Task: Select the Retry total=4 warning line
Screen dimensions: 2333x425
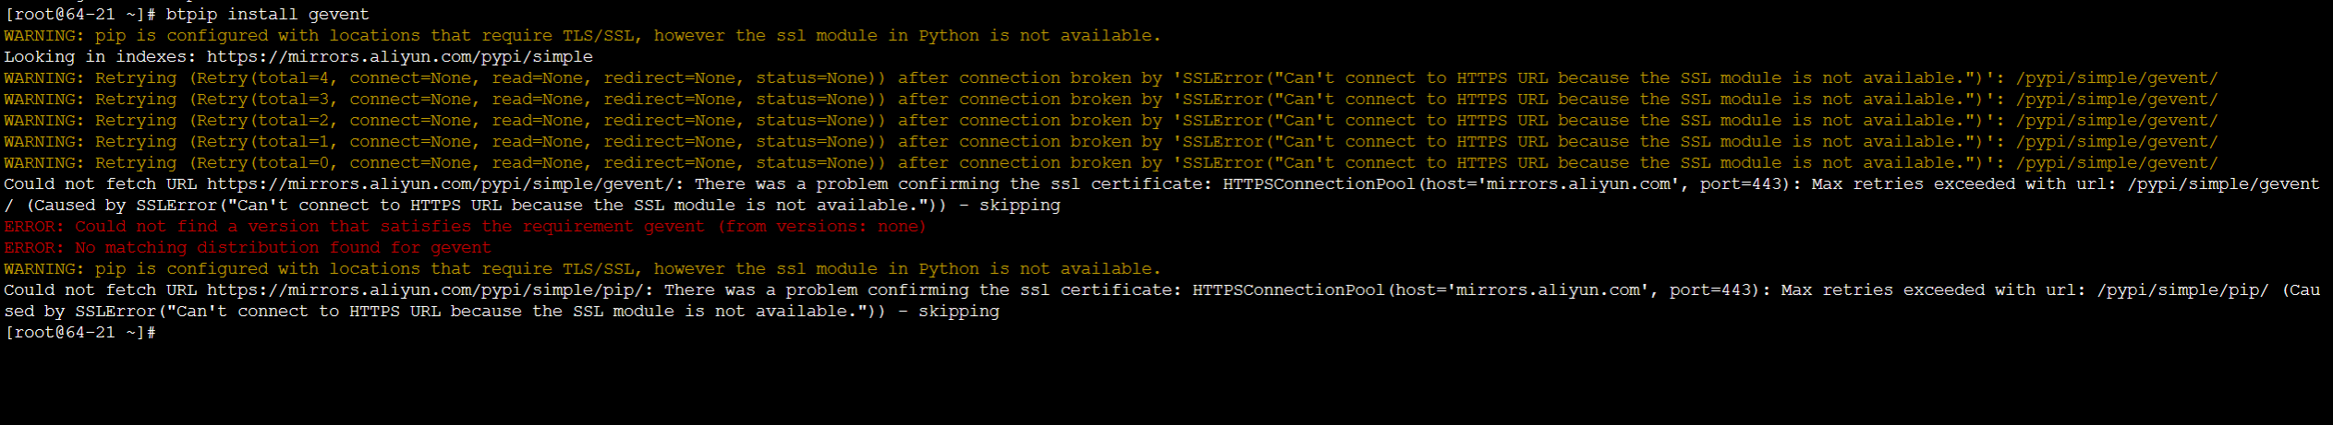Action: pyautogui.click(x=1111, y=78)
